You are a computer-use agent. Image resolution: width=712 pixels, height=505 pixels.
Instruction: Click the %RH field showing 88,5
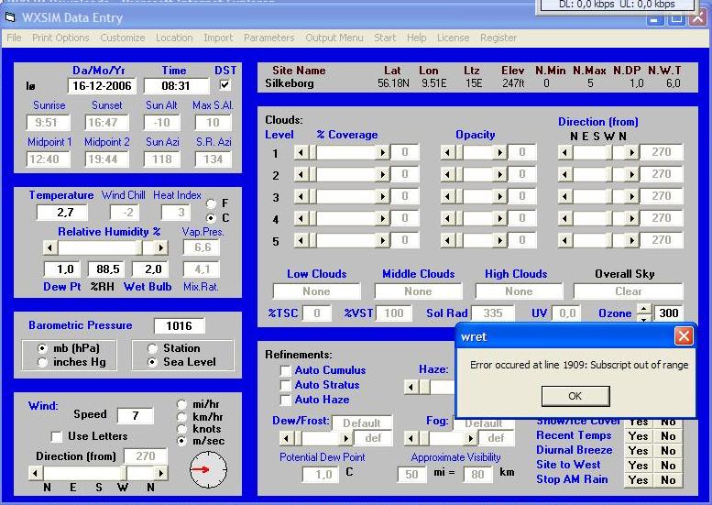coord(105,269)
